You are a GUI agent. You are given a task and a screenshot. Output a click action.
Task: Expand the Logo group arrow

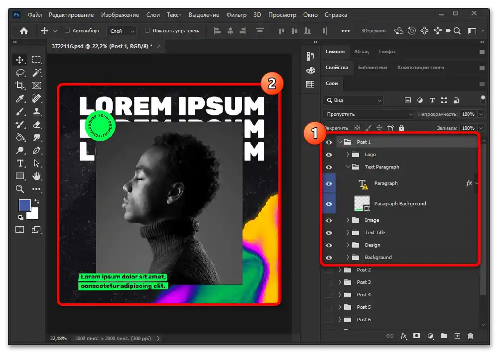pos(348,155)
